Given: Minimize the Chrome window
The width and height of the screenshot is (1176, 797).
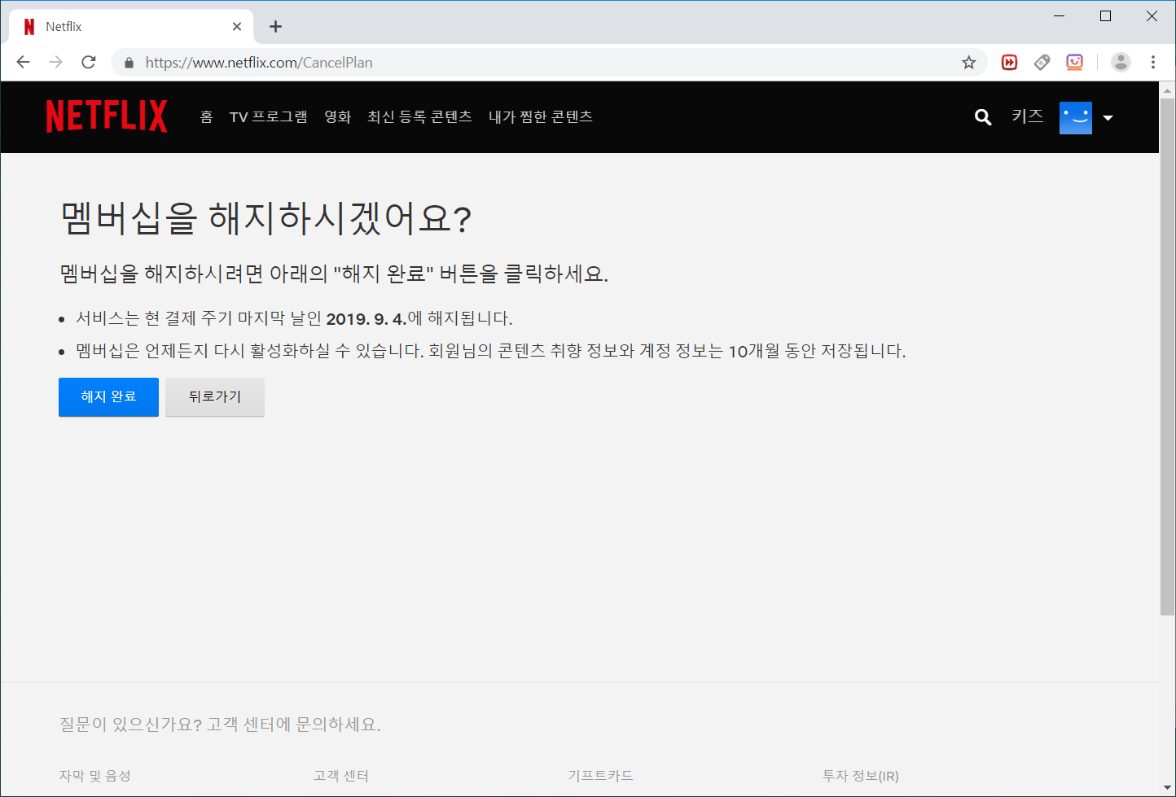Looking at the screenshot, I should pyautogui.click(x=1060, y=16).
